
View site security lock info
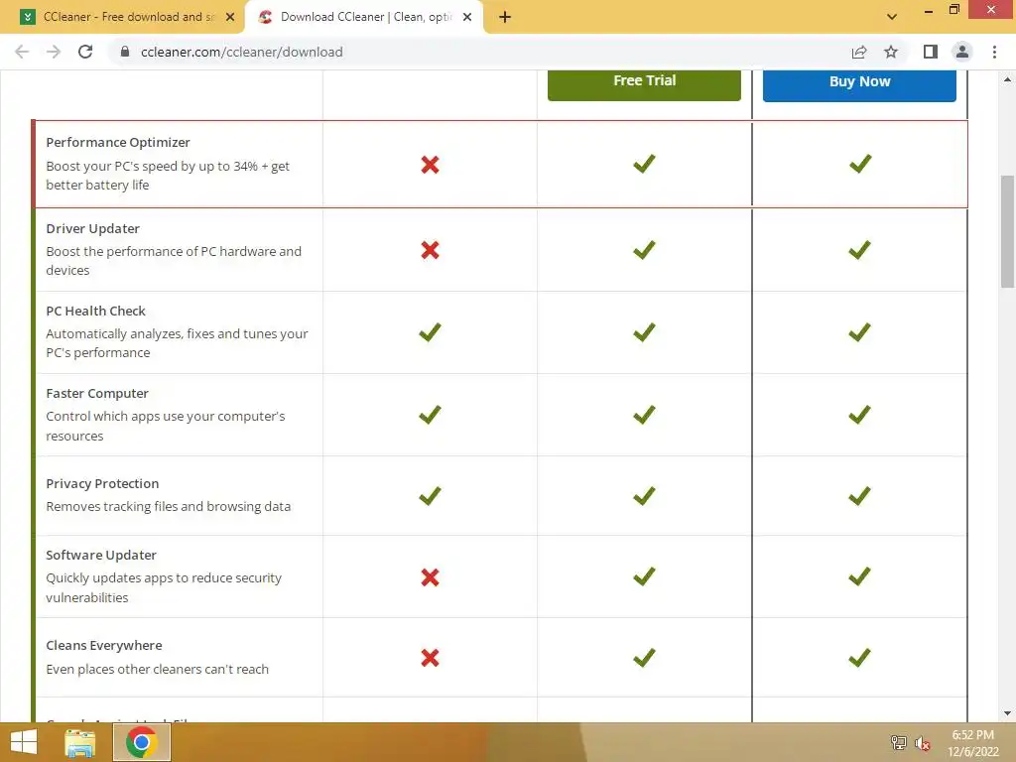[125, 52]
